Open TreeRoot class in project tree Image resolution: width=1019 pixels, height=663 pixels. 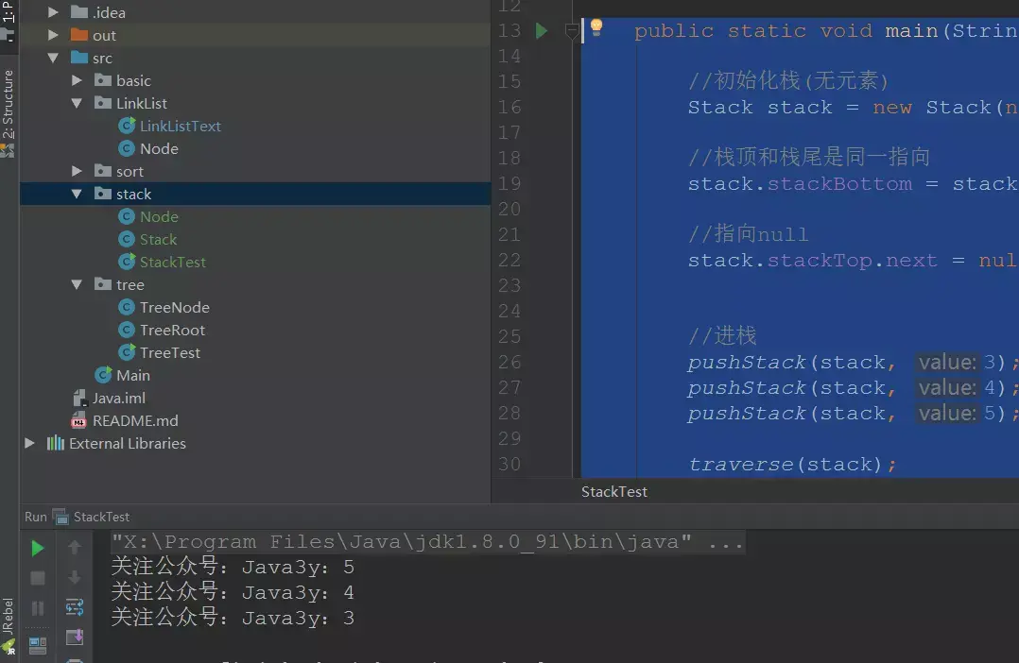point(172,331)
